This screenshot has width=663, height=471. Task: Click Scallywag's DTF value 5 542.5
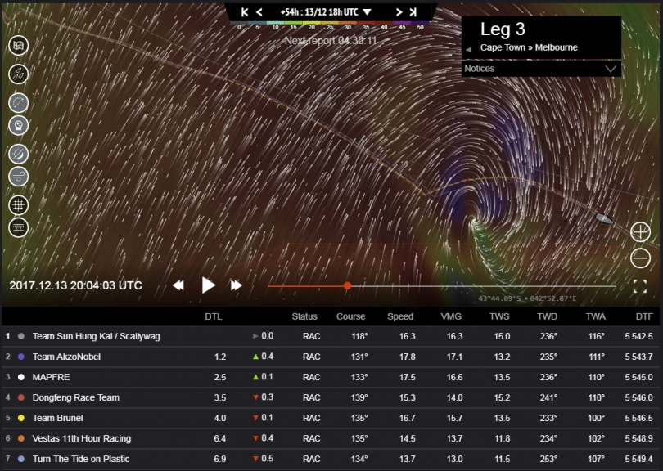pyautogui.click(x=639, y=337)
